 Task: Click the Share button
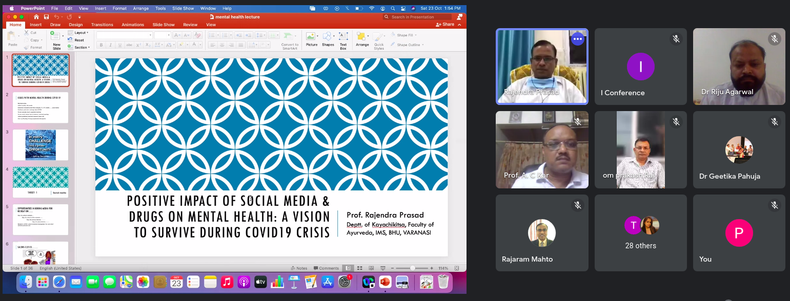tap(445, 25)
